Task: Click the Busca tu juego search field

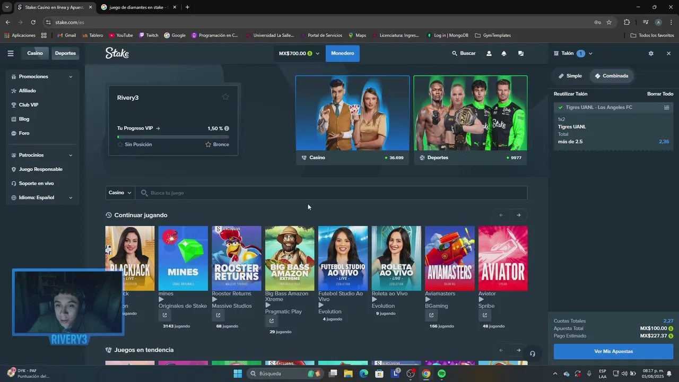Action: click(x=332, y=193)
